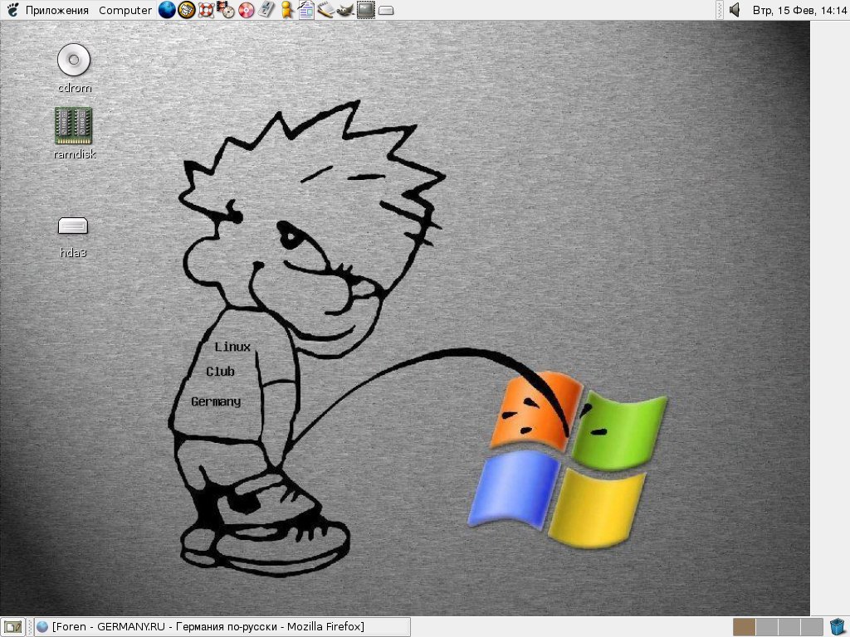Launch the yellow running man messenger
The height and width of the screenshot is (637, 850).
tap(286, 10)
